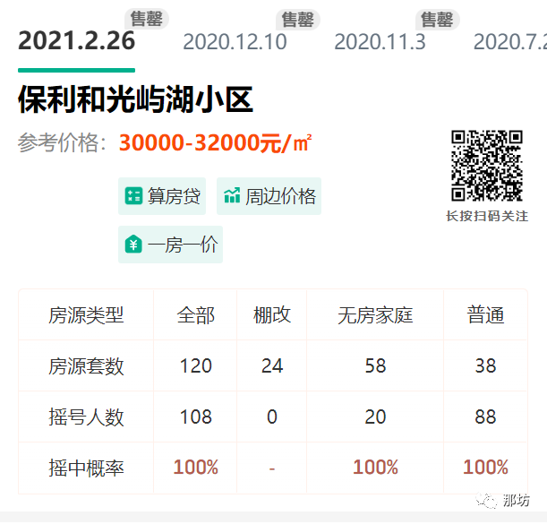Click the calculator icon beside 算房贷
The image size is (547, 524).
(x=133, y=196)
